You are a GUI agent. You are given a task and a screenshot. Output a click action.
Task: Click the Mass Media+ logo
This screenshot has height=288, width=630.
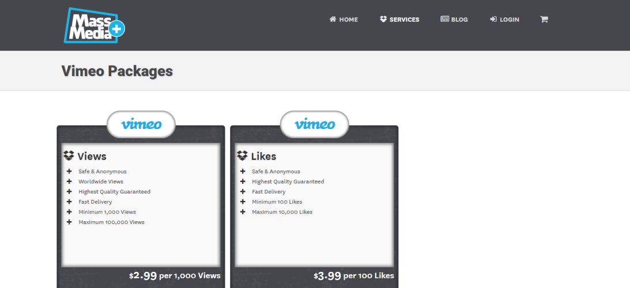click(95, 25)
